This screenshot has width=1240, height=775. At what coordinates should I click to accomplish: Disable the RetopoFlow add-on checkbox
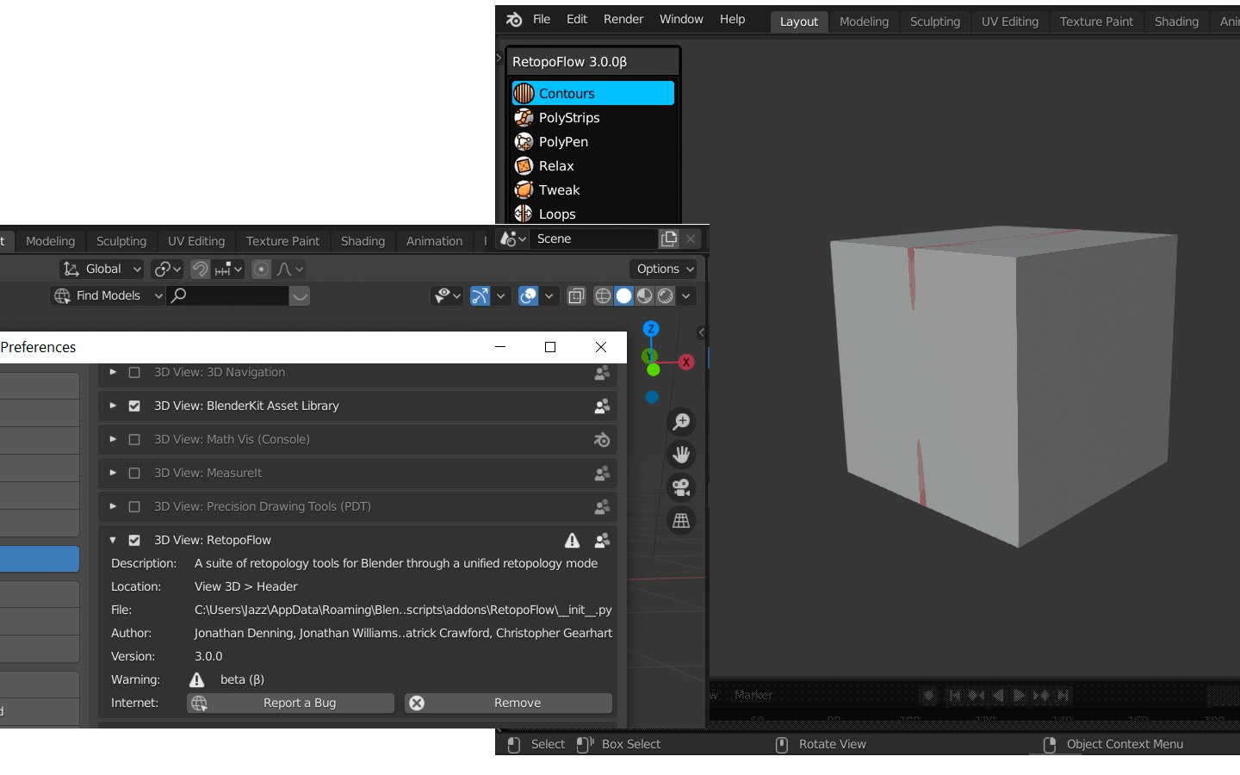point(134,540)
